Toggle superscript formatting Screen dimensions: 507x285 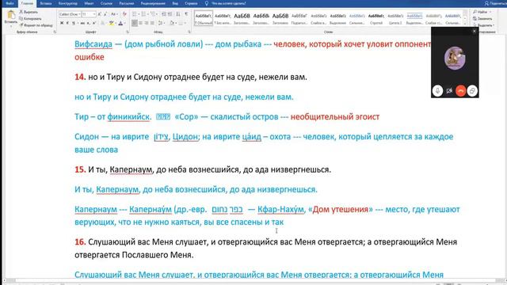pos(93,23)
